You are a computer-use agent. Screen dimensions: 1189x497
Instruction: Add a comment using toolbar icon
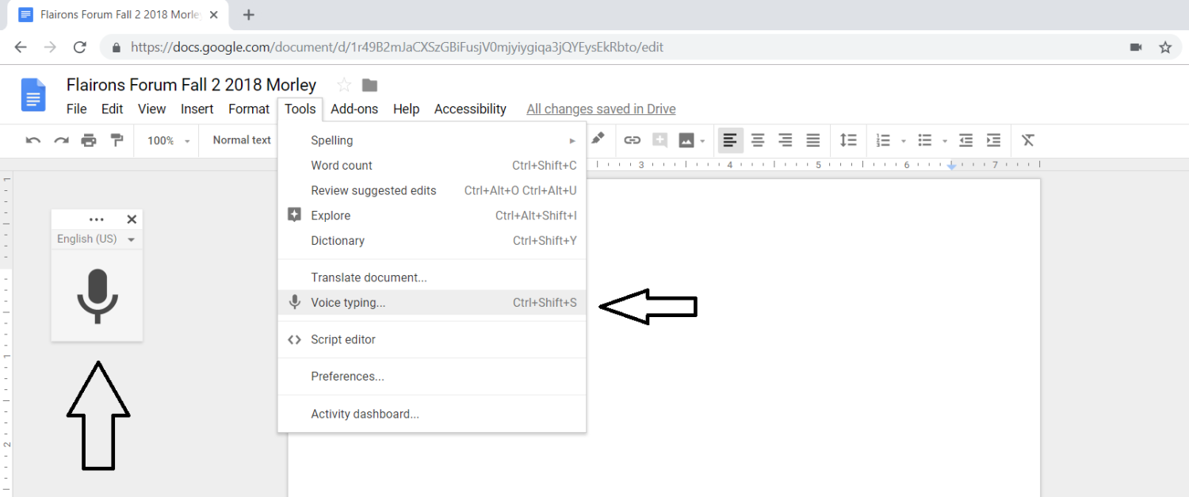tap(659, 140)
